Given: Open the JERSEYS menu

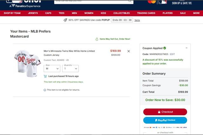Looking at the screenshot, I should (x=33, y=13).
